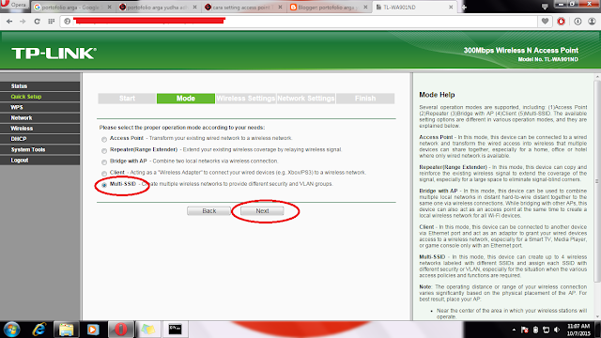Viewport: 601px width, 338px height.
Task: Select Repeater(Range Extender) radio
Action: click(x=104, y=150)
